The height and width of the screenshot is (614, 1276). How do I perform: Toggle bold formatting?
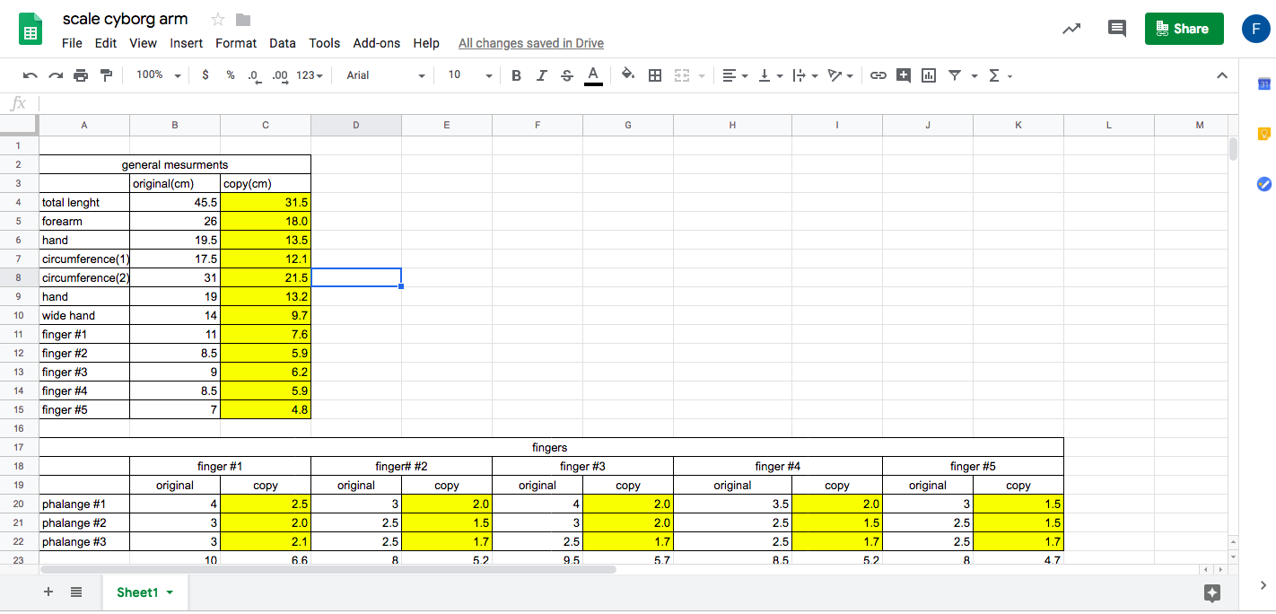click(x=516, y=75)
